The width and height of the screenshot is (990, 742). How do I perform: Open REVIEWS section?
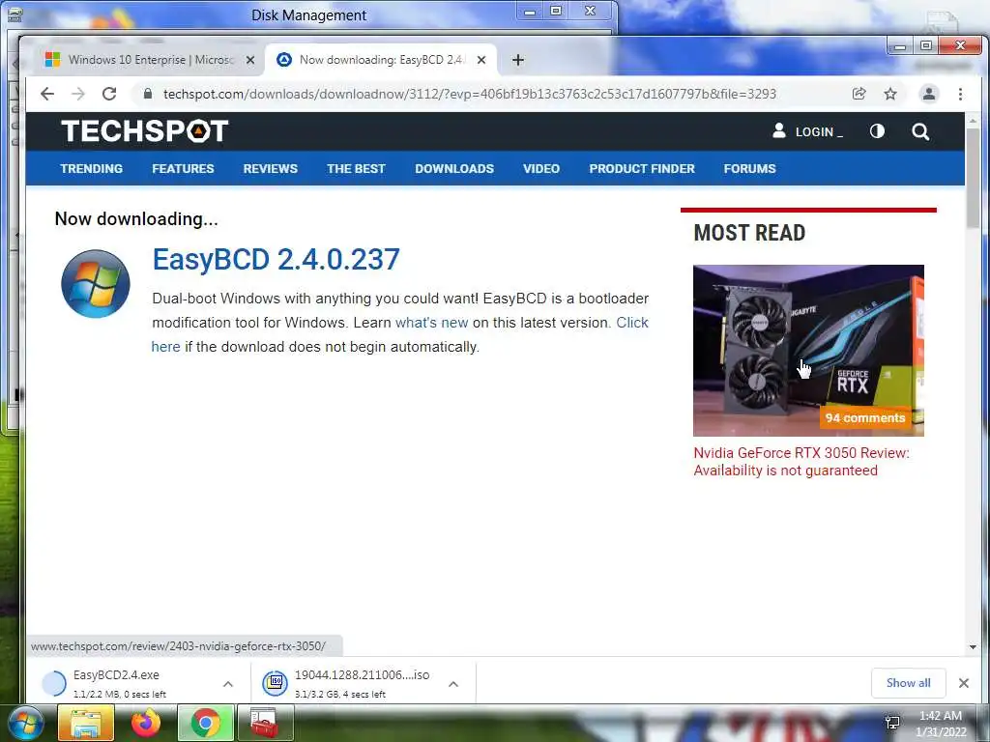click(271, 168)
